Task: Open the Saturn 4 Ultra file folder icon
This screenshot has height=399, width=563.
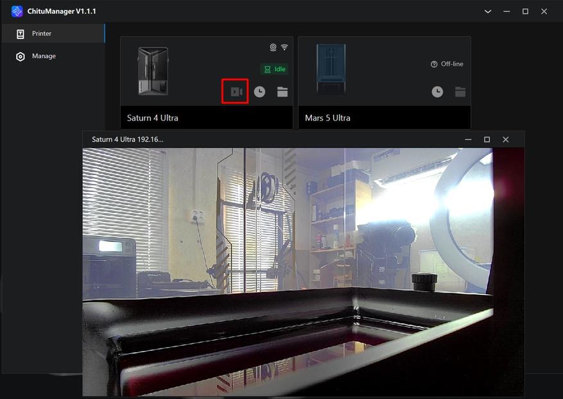Action: (282, 92)
